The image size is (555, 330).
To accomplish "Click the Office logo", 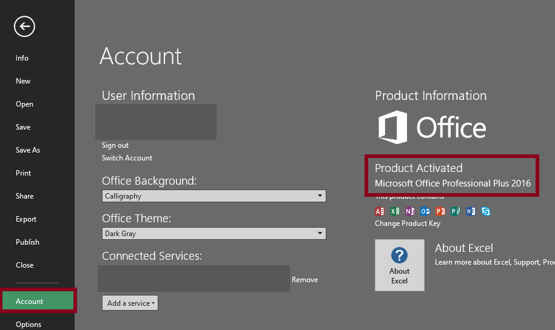I will coord(432,127).
